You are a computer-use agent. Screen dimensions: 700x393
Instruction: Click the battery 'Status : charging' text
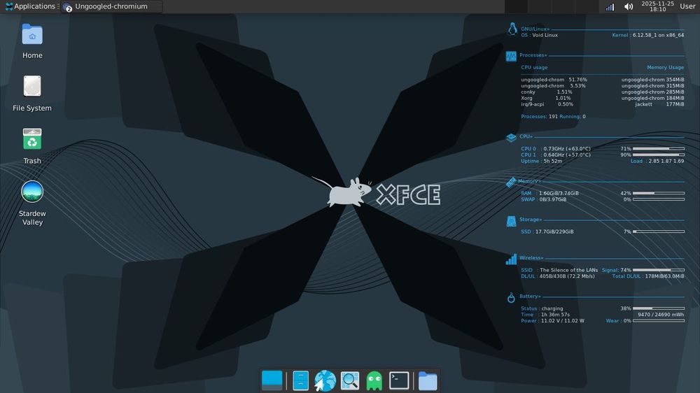pyautogui.click(x=542, y=308)
